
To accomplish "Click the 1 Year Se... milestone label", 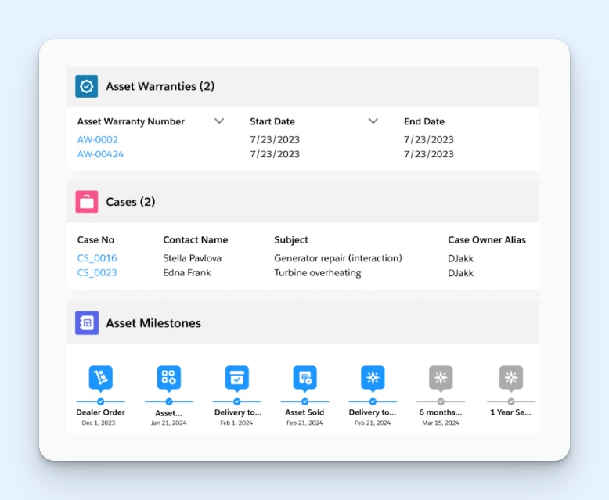I will tap(510, 412).
